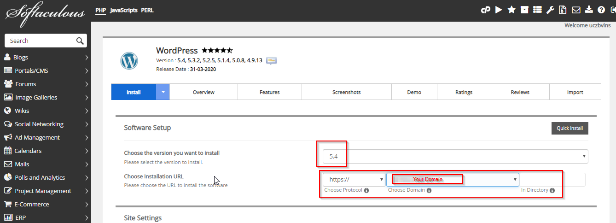Switch to the Reviews tab
This screenshot has width=616, height=223.
[x=520, y=92]
